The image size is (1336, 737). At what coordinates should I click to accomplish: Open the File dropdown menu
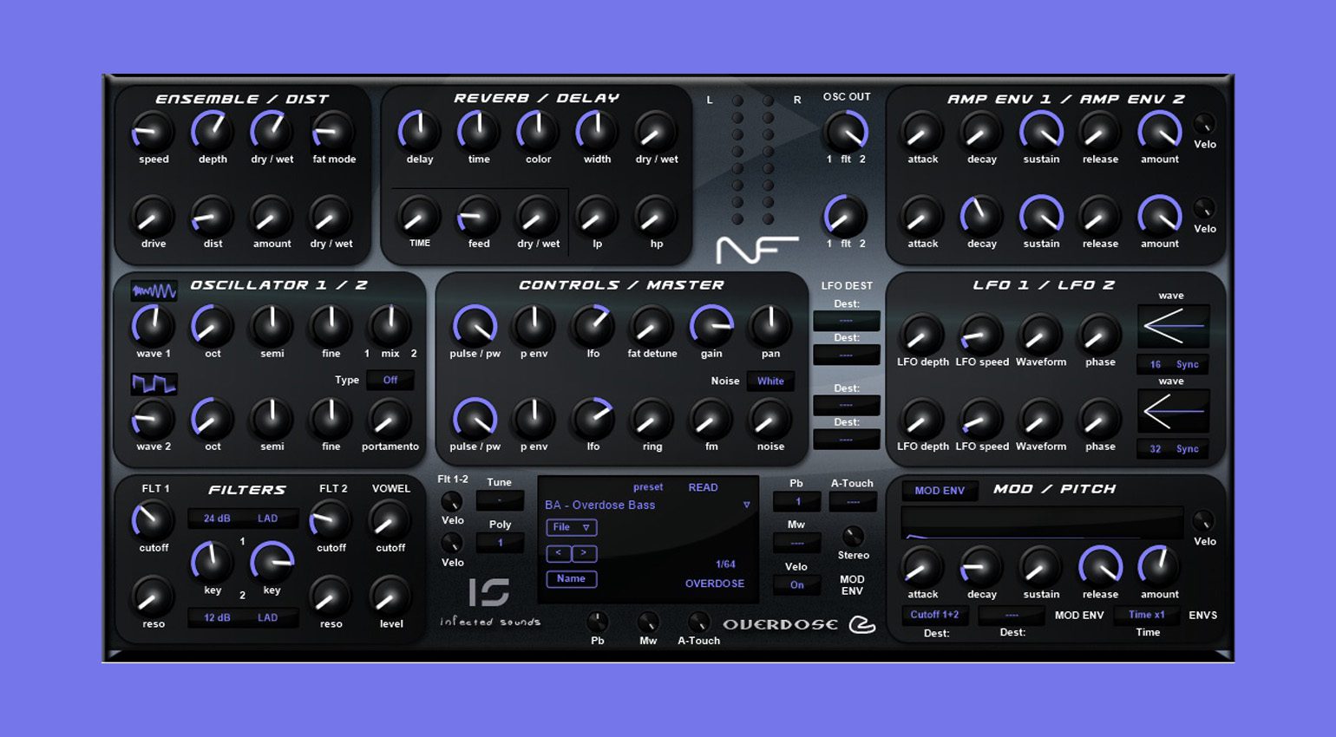(x=571, y=527)
